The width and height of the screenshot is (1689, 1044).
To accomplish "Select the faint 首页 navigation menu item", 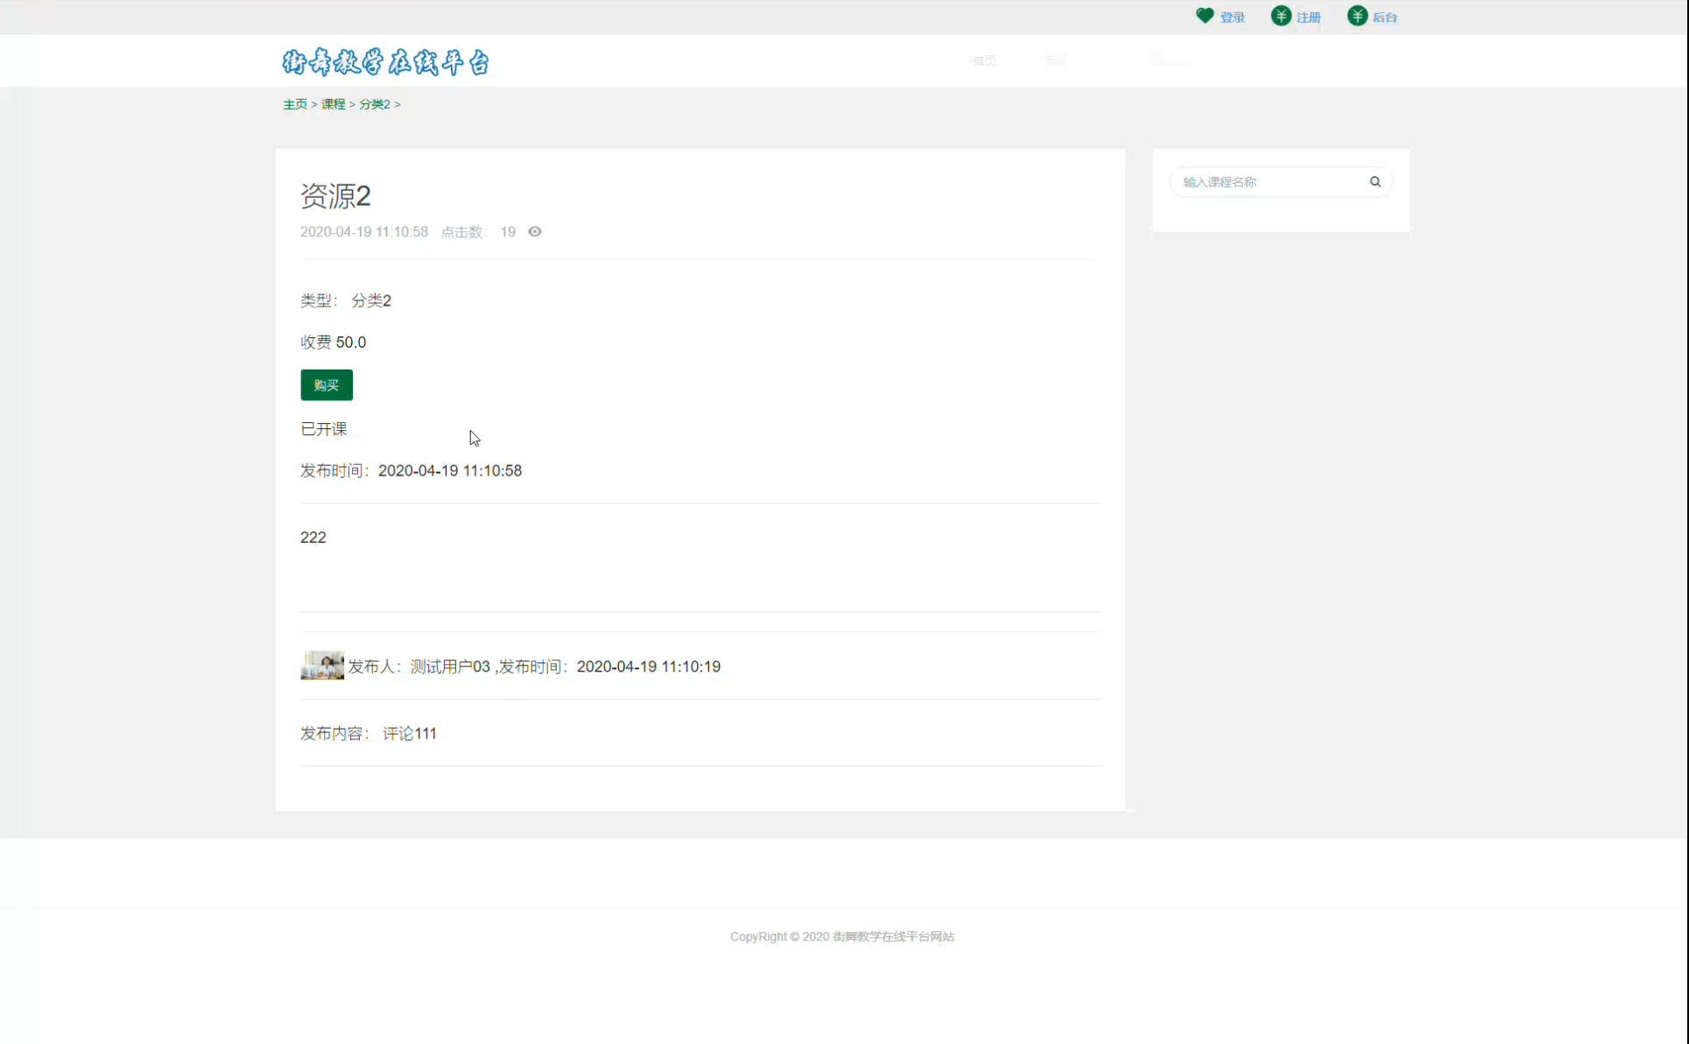I will click(x=983, y=60).
